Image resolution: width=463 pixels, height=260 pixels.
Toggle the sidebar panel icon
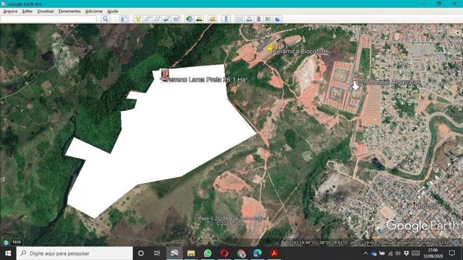[124, 19]
